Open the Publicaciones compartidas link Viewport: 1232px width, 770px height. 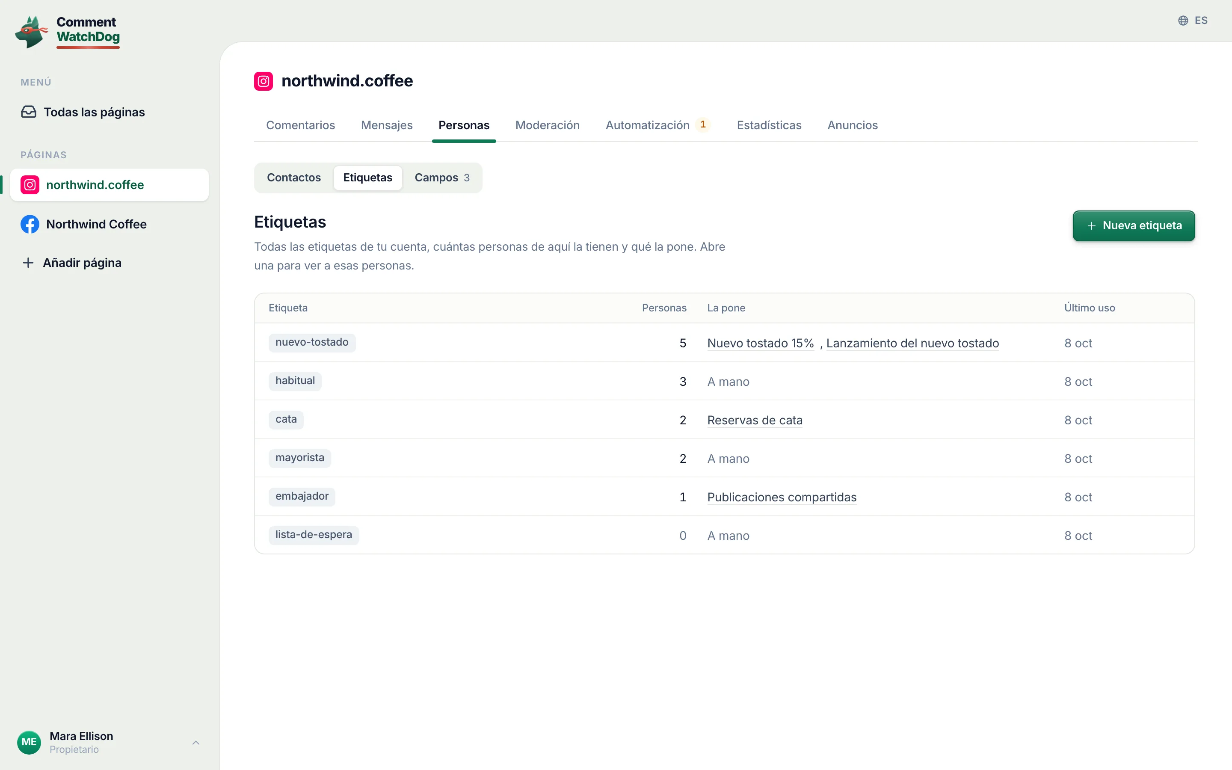pos(782,497)
